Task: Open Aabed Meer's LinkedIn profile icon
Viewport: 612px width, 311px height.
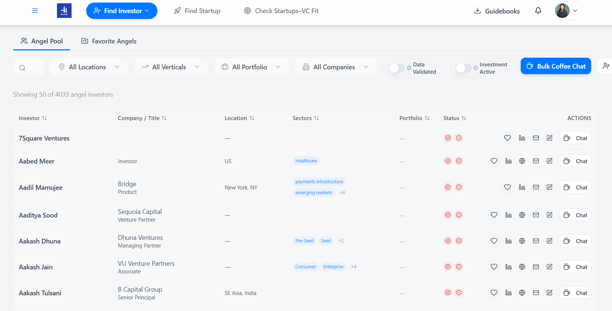Action: click(x=508, y=161)
